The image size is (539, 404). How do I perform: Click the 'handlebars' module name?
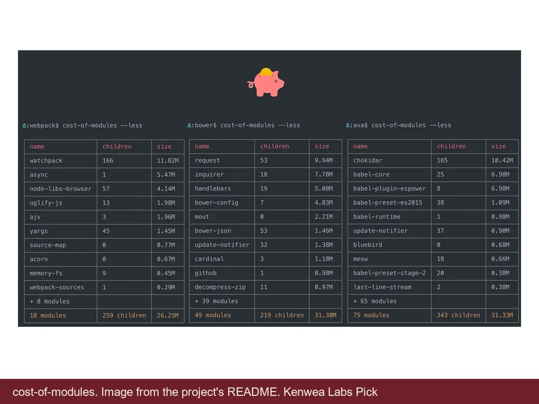[213, 189]
